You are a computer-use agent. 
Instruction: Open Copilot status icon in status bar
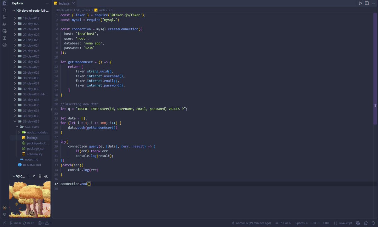tap(358, 223)
